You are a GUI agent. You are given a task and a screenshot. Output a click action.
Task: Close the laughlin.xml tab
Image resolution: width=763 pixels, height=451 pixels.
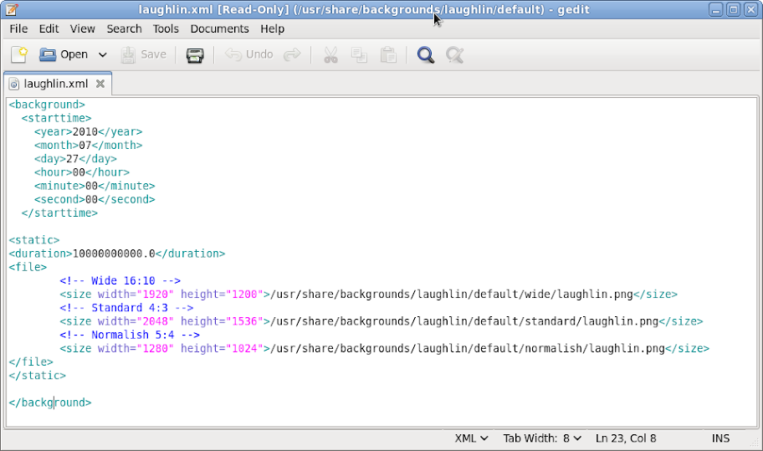click(100, 84)
